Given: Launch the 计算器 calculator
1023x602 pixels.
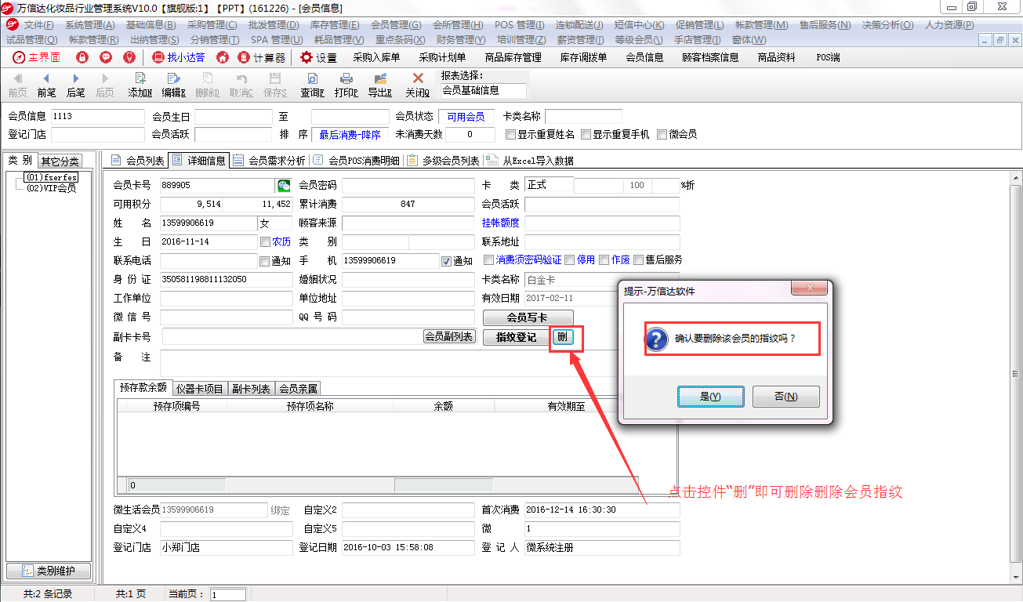Looking at the screenshot, I should point(262,57).
